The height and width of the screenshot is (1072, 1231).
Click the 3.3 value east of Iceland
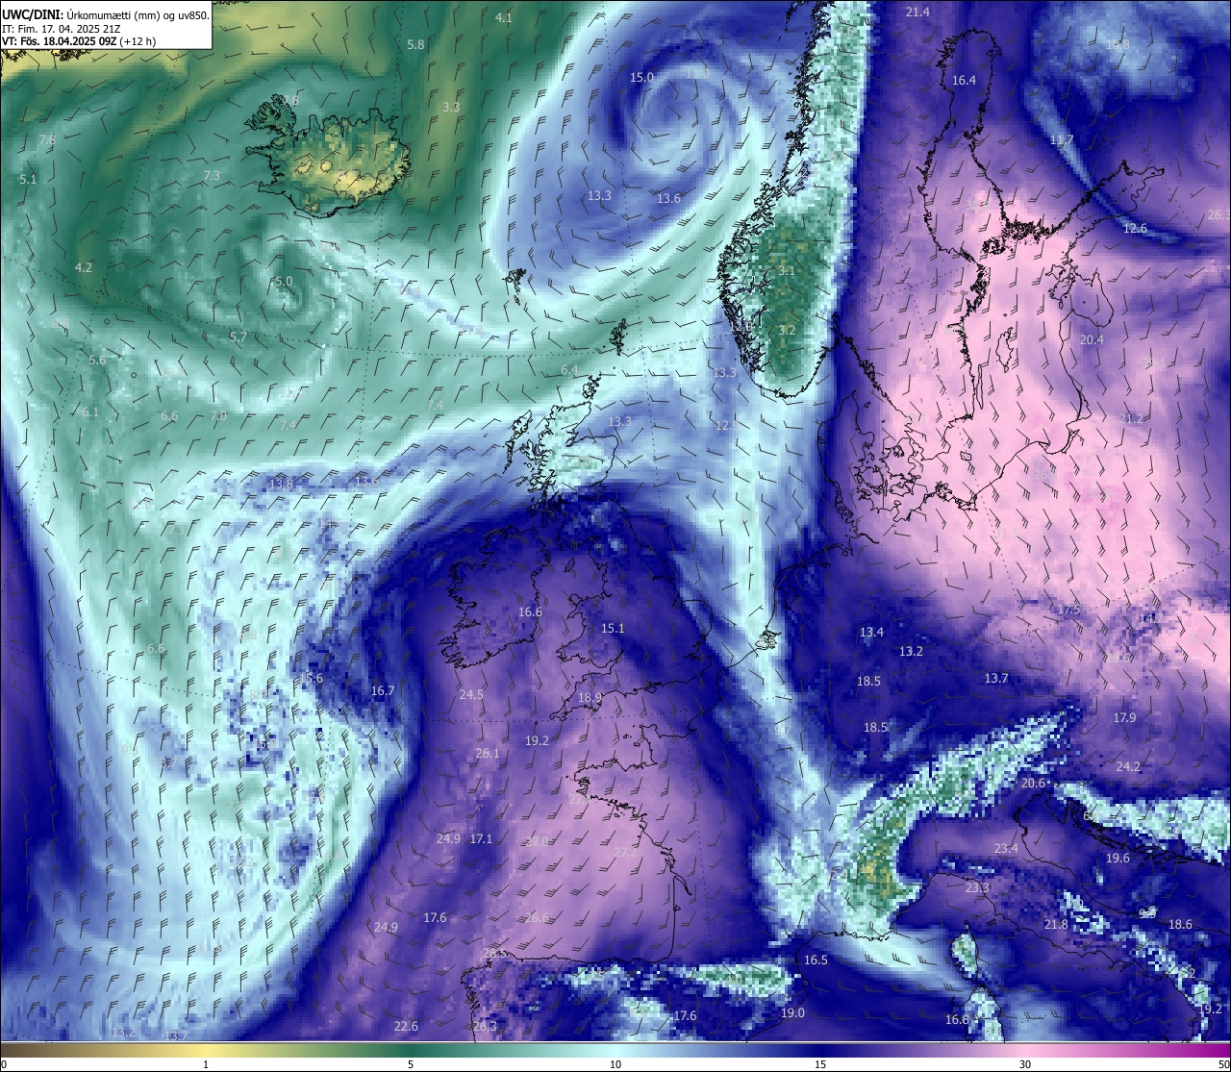(x=451, y=107)
